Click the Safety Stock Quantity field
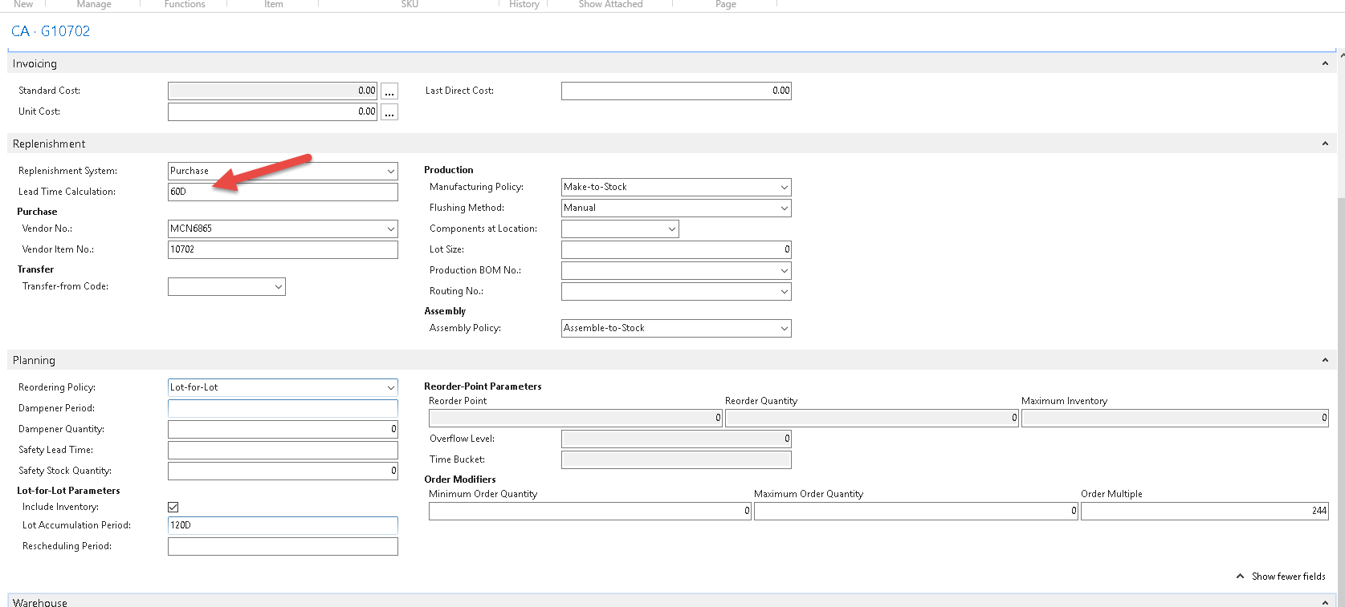This screenshot has height=607, width=1345. point(283,471)
